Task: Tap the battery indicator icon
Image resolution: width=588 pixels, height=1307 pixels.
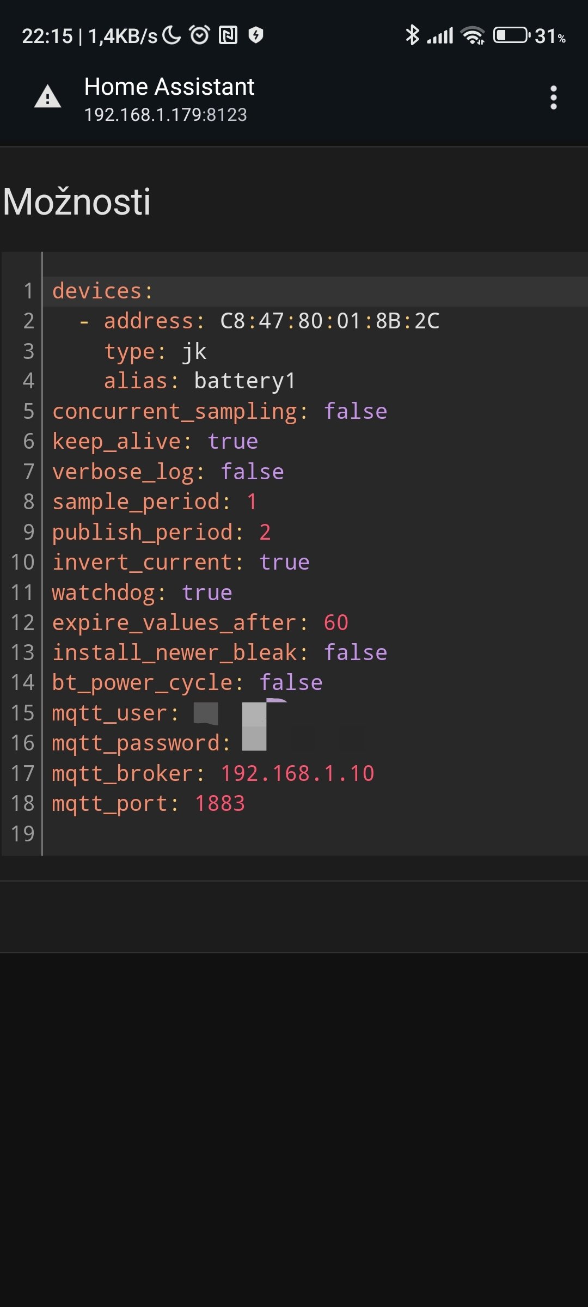Action: [511, 35]
